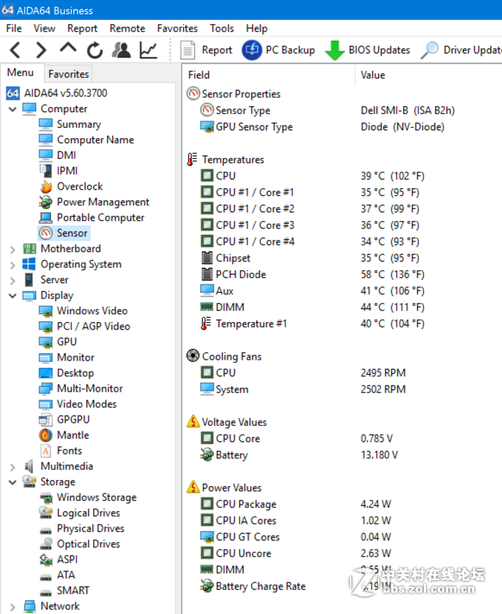The width and height of the screenshot is (502, 614).
Task: Switch to the Menu tab in sidebar
Action: 21,73
